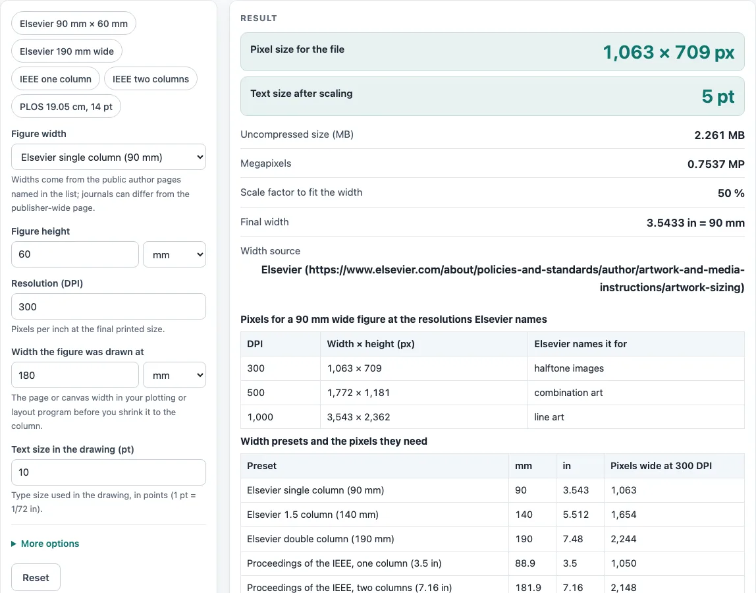Viewport: 756px width, 593px height.
Task: Open the drawn width unit dropdown
Action: coord(175,375)
